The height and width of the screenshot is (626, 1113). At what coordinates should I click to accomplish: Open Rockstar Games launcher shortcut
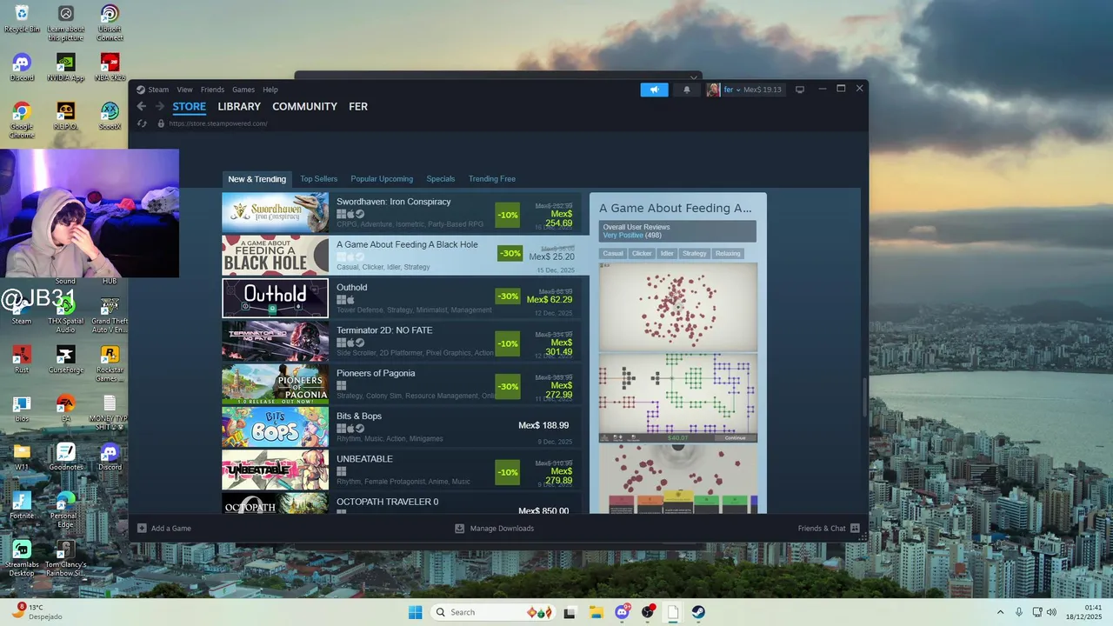click(x=110, y=363)
